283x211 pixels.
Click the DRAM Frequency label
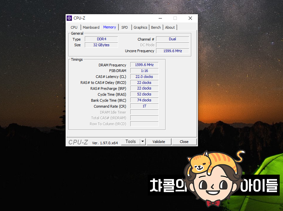112,65
